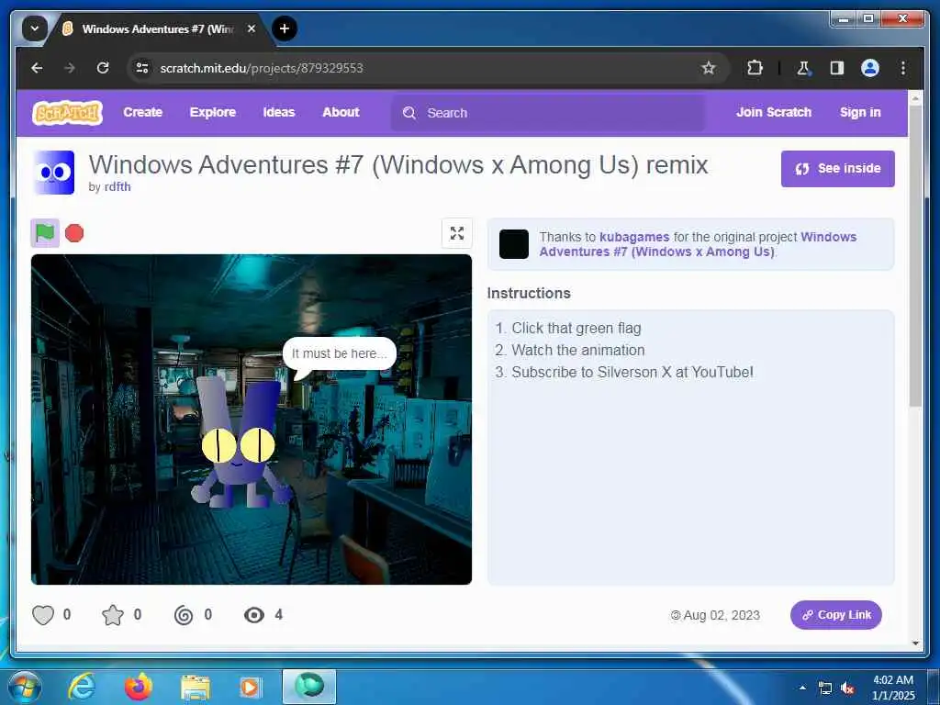This screenshot has width=940, height=705.
Task: Open the Chrome extensions puzzle icon
Action: coord(755,68)
